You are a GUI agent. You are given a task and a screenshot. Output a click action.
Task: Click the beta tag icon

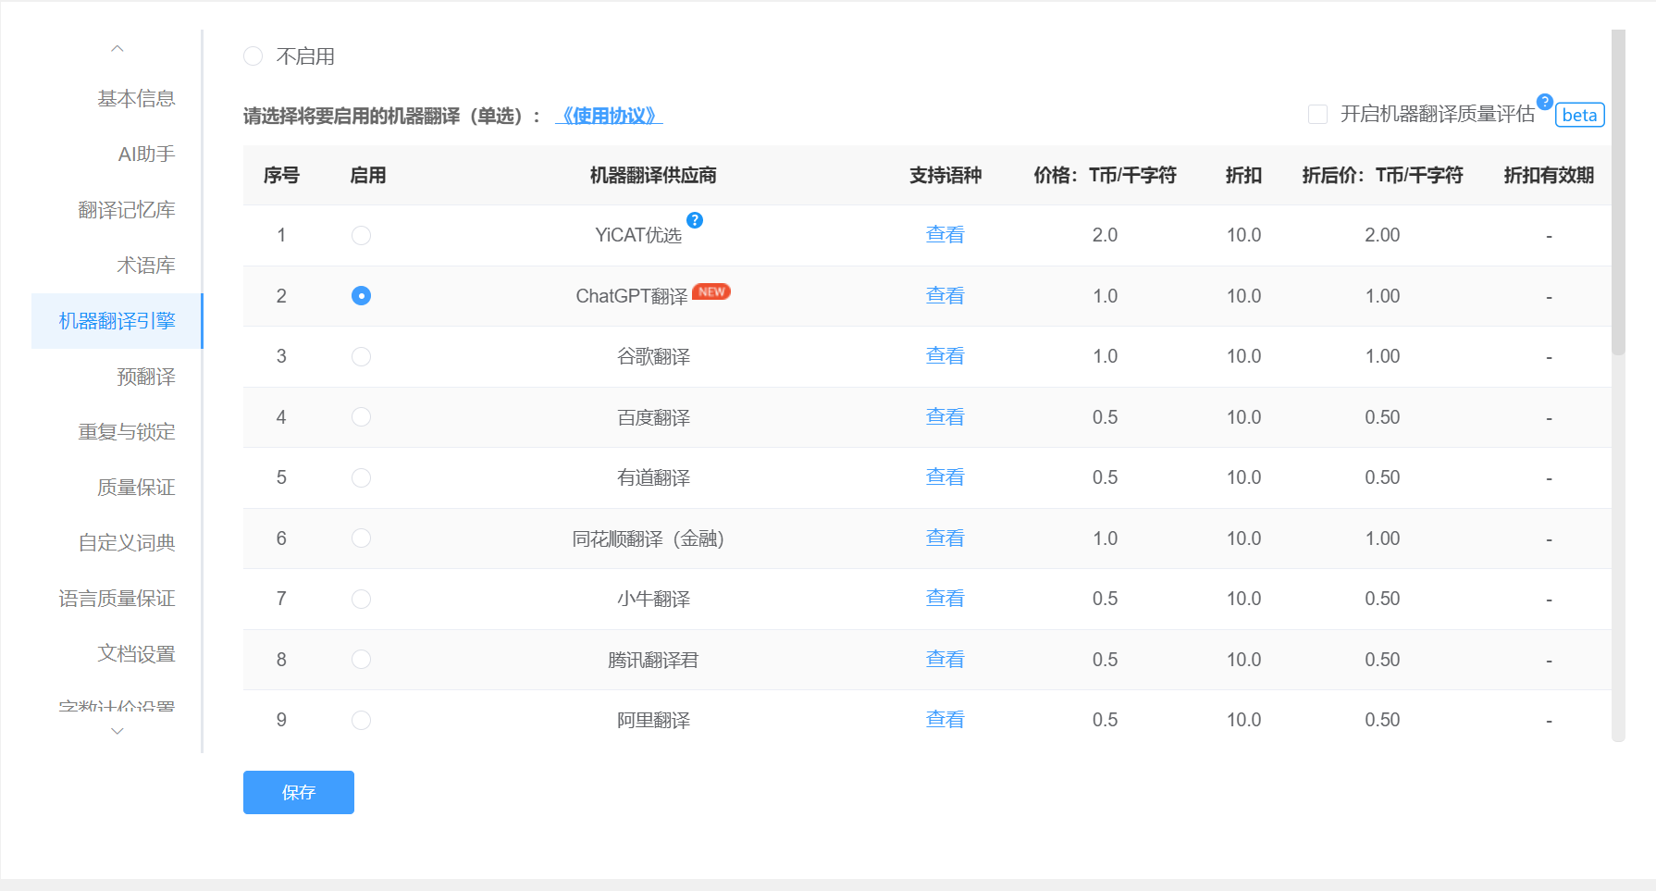(x=1579, y=115)
